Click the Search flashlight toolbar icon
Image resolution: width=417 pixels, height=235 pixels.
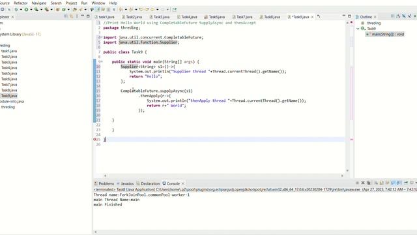pyautogui.click(x=81, y=10)
